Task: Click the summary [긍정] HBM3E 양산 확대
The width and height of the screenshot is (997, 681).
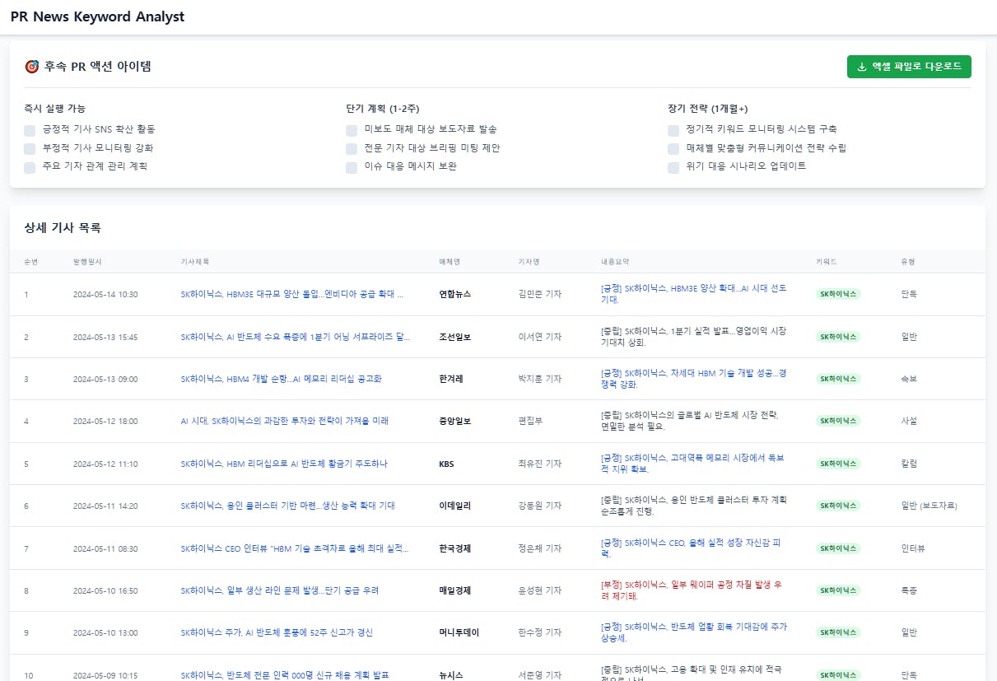Action: pyautogui.click(x=694, y=294)
